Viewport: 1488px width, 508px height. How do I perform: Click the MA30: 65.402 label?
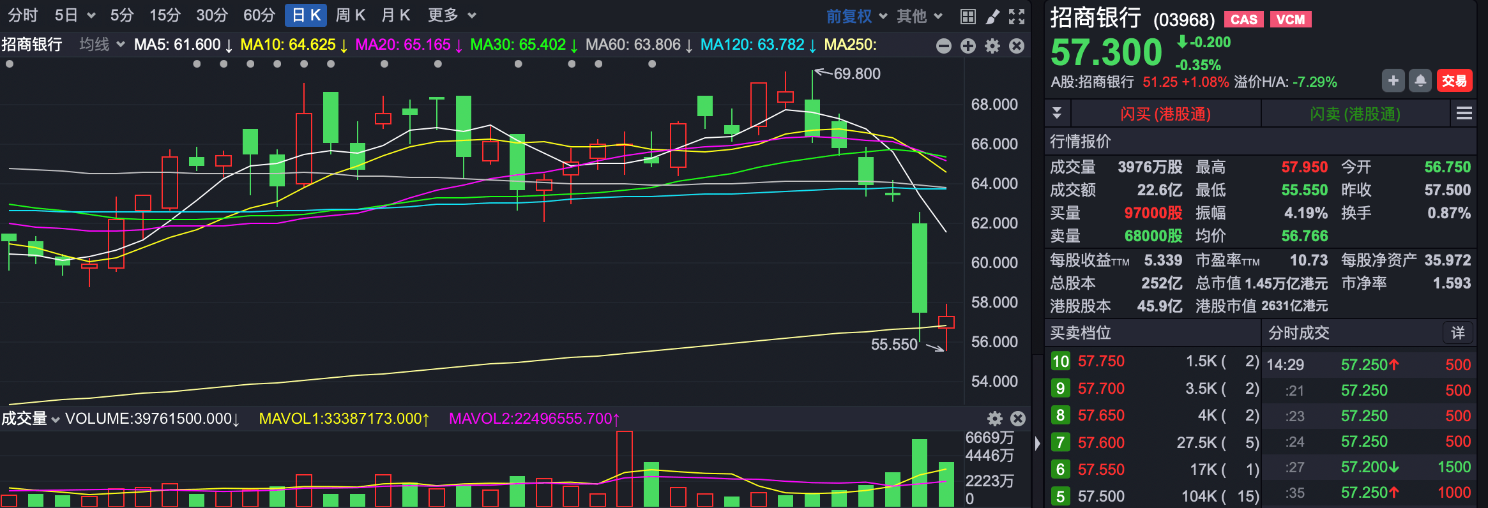524,45
